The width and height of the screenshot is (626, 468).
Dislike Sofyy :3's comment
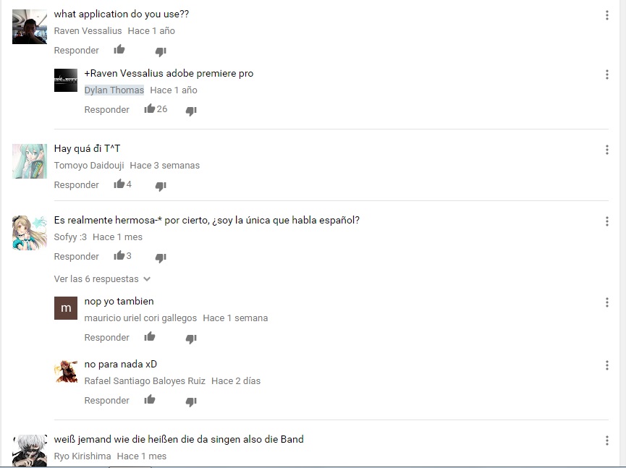pos(161,258)
